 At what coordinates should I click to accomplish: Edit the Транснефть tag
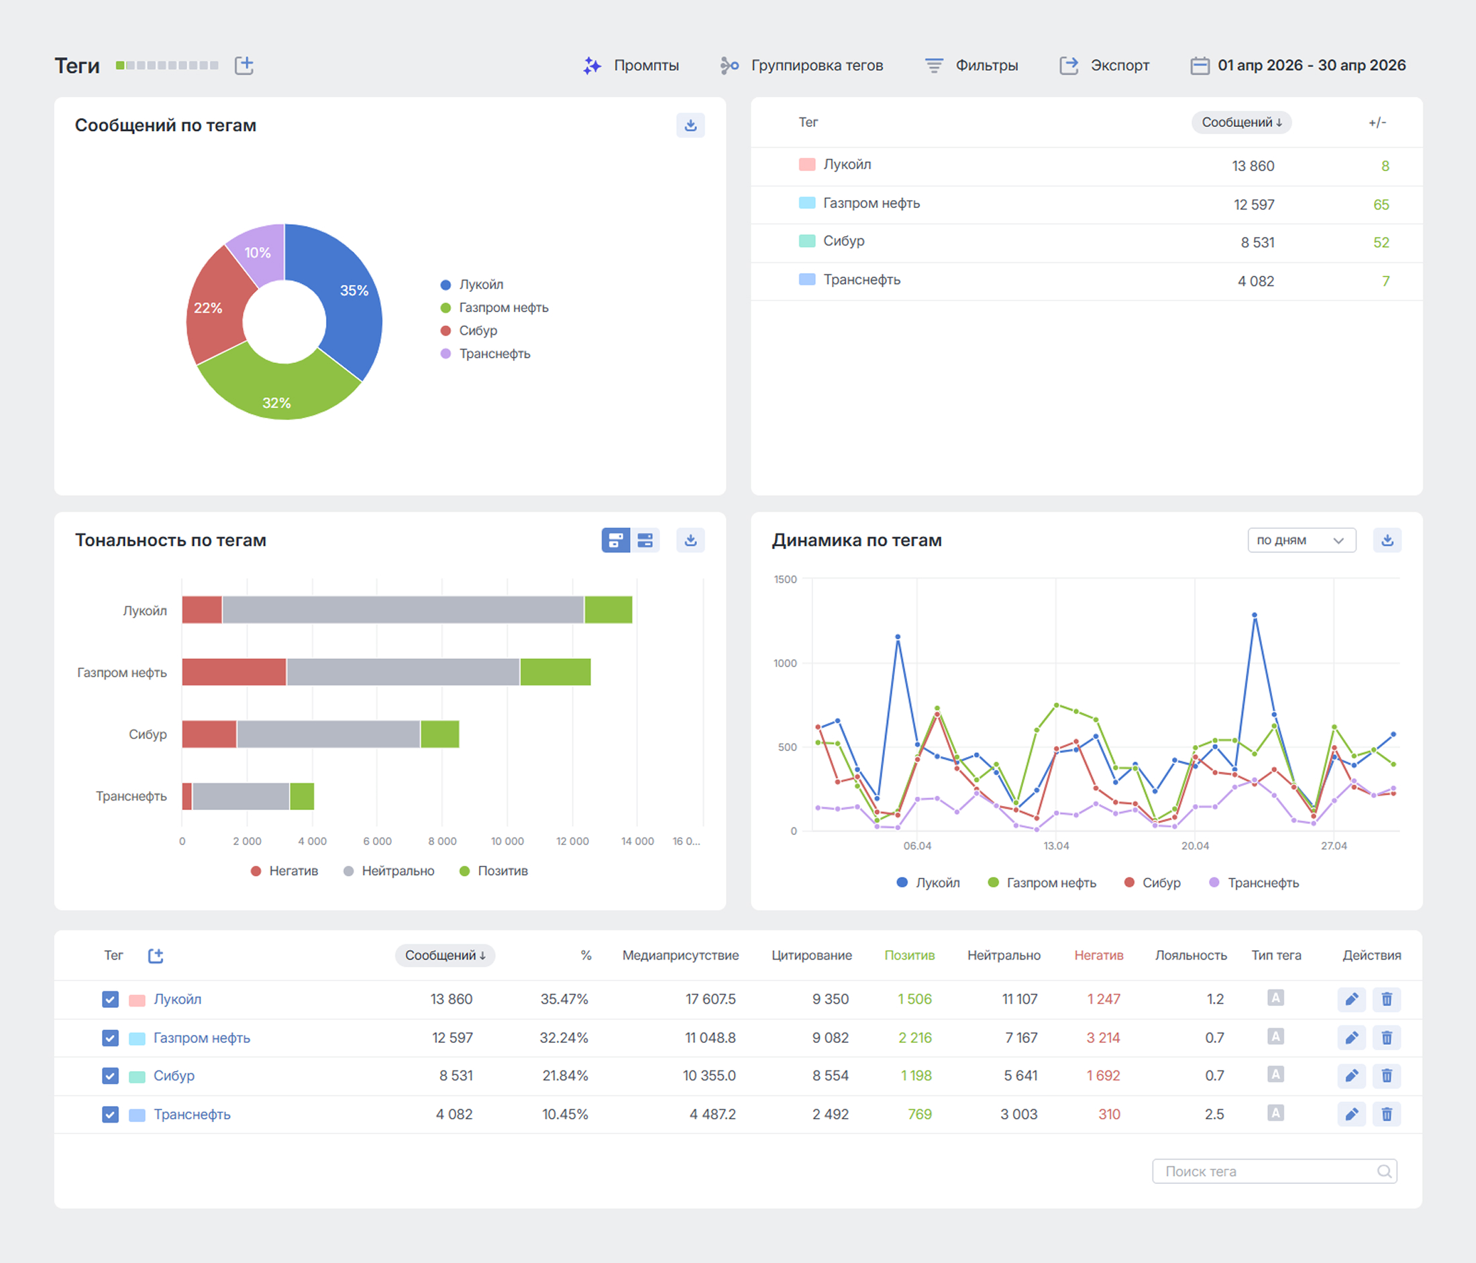(x=1351, y=1114)
